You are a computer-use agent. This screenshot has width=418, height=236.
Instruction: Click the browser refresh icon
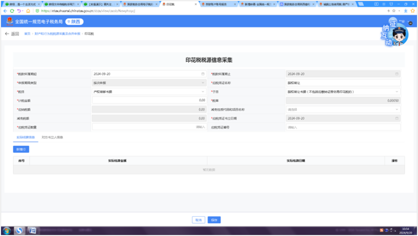point(12,10)
